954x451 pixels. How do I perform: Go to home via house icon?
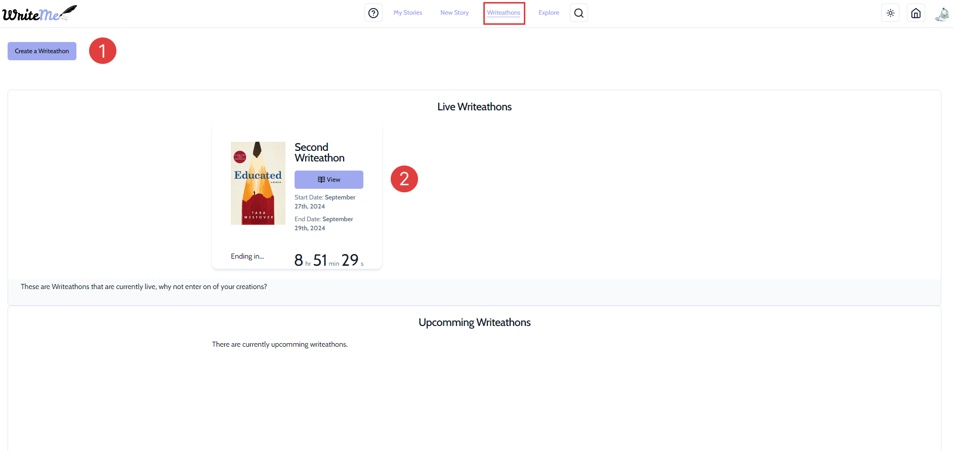point(916,13)
